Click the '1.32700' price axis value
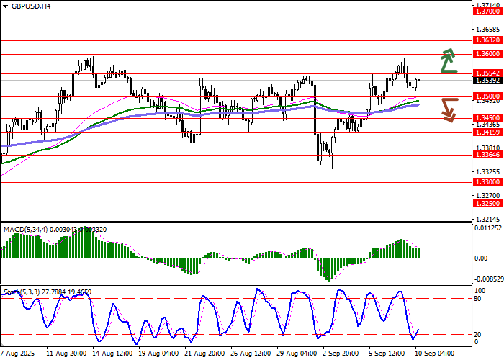Viewport: 504px width, 360px height. 487,196
